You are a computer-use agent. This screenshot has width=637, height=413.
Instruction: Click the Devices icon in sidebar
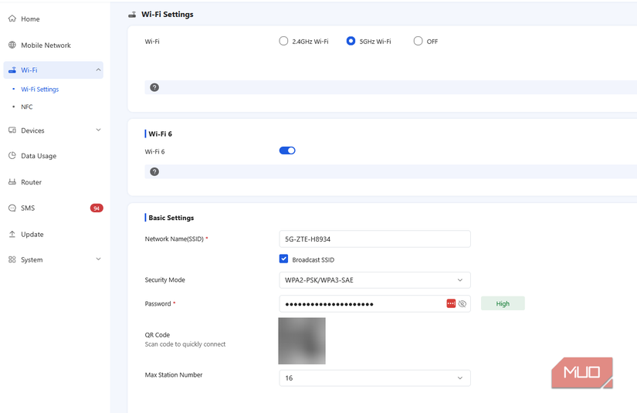12,130
